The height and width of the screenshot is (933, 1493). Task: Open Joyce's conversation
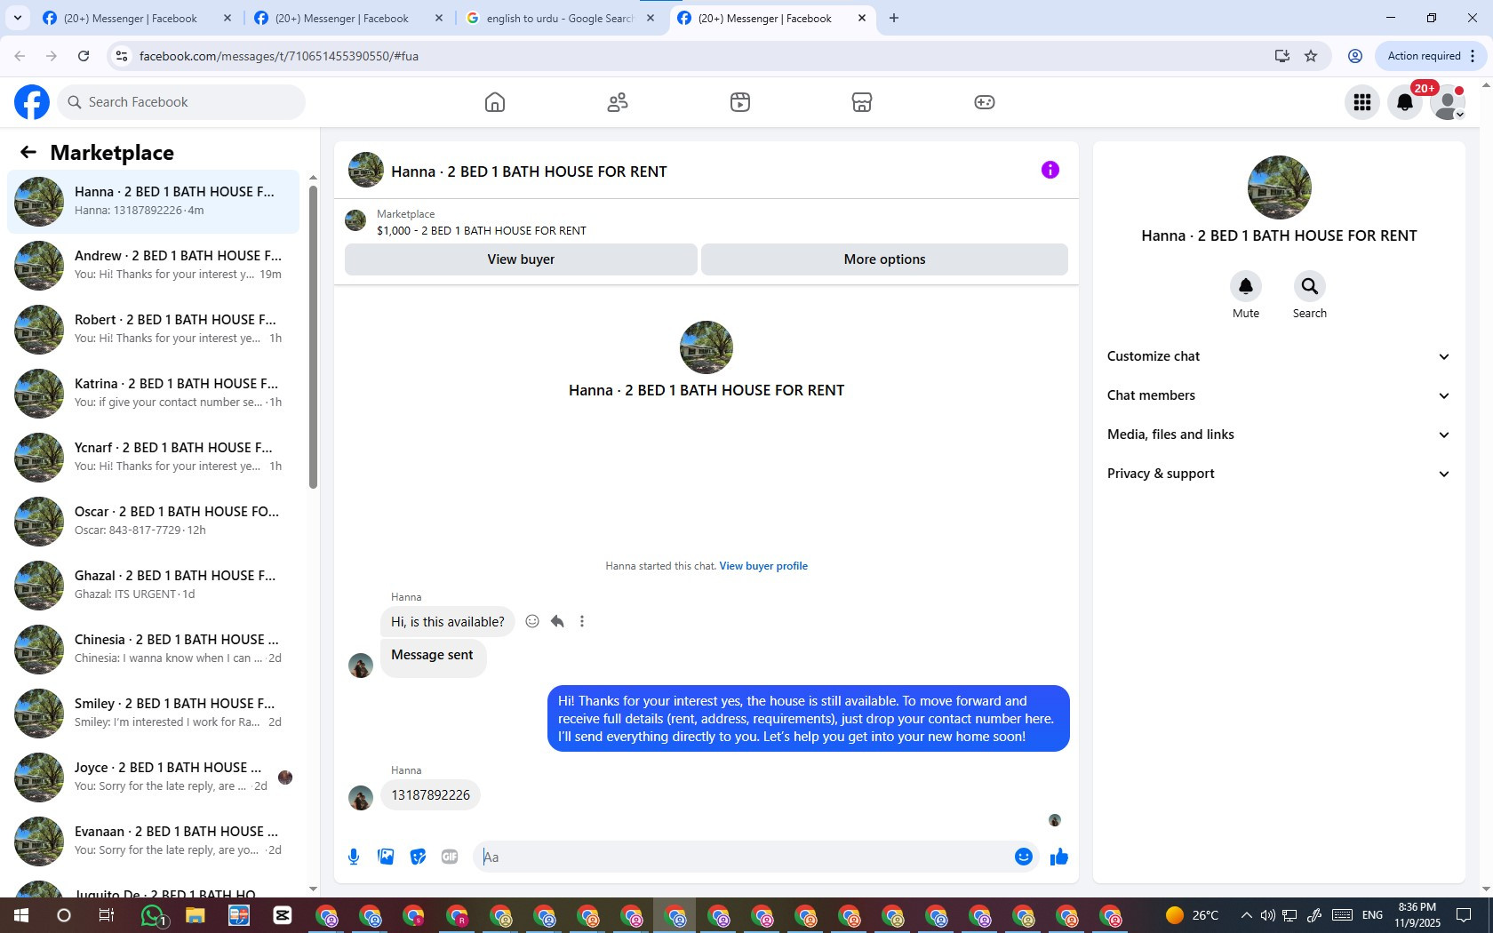pos(153,777)
